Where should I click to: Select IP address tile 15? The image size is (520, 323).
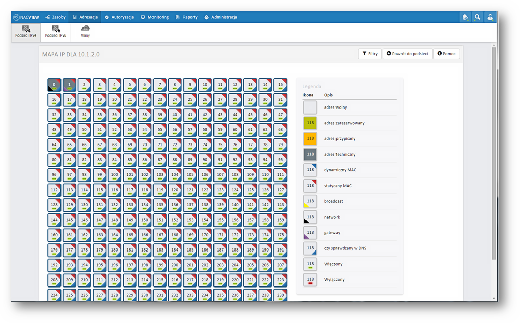[x=281, y=85]
